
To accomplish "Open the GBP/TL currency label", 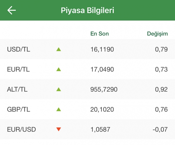I will coord(18,109).
